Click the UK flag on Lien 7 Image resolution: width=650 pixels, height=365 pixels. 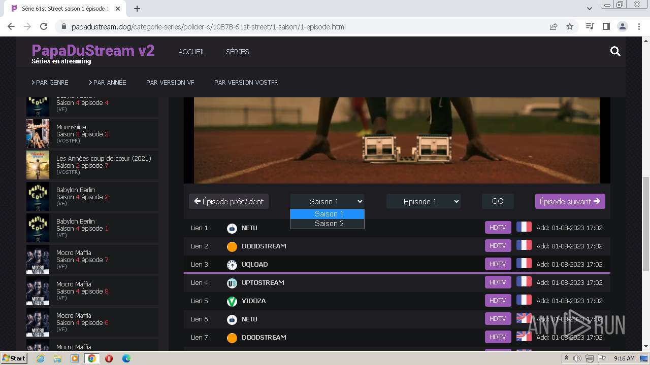point(524,337)
